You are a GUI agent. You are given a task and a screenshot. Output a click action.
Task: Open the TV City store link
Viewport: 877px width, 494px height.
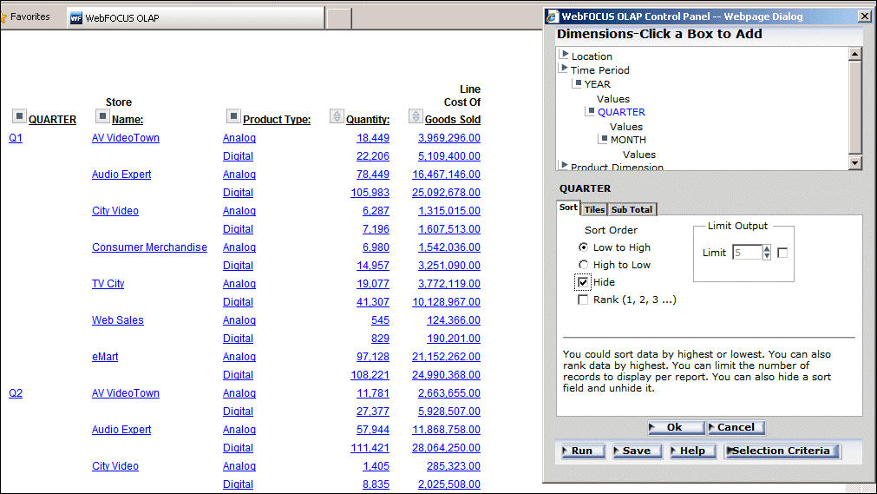coord(108,284)
